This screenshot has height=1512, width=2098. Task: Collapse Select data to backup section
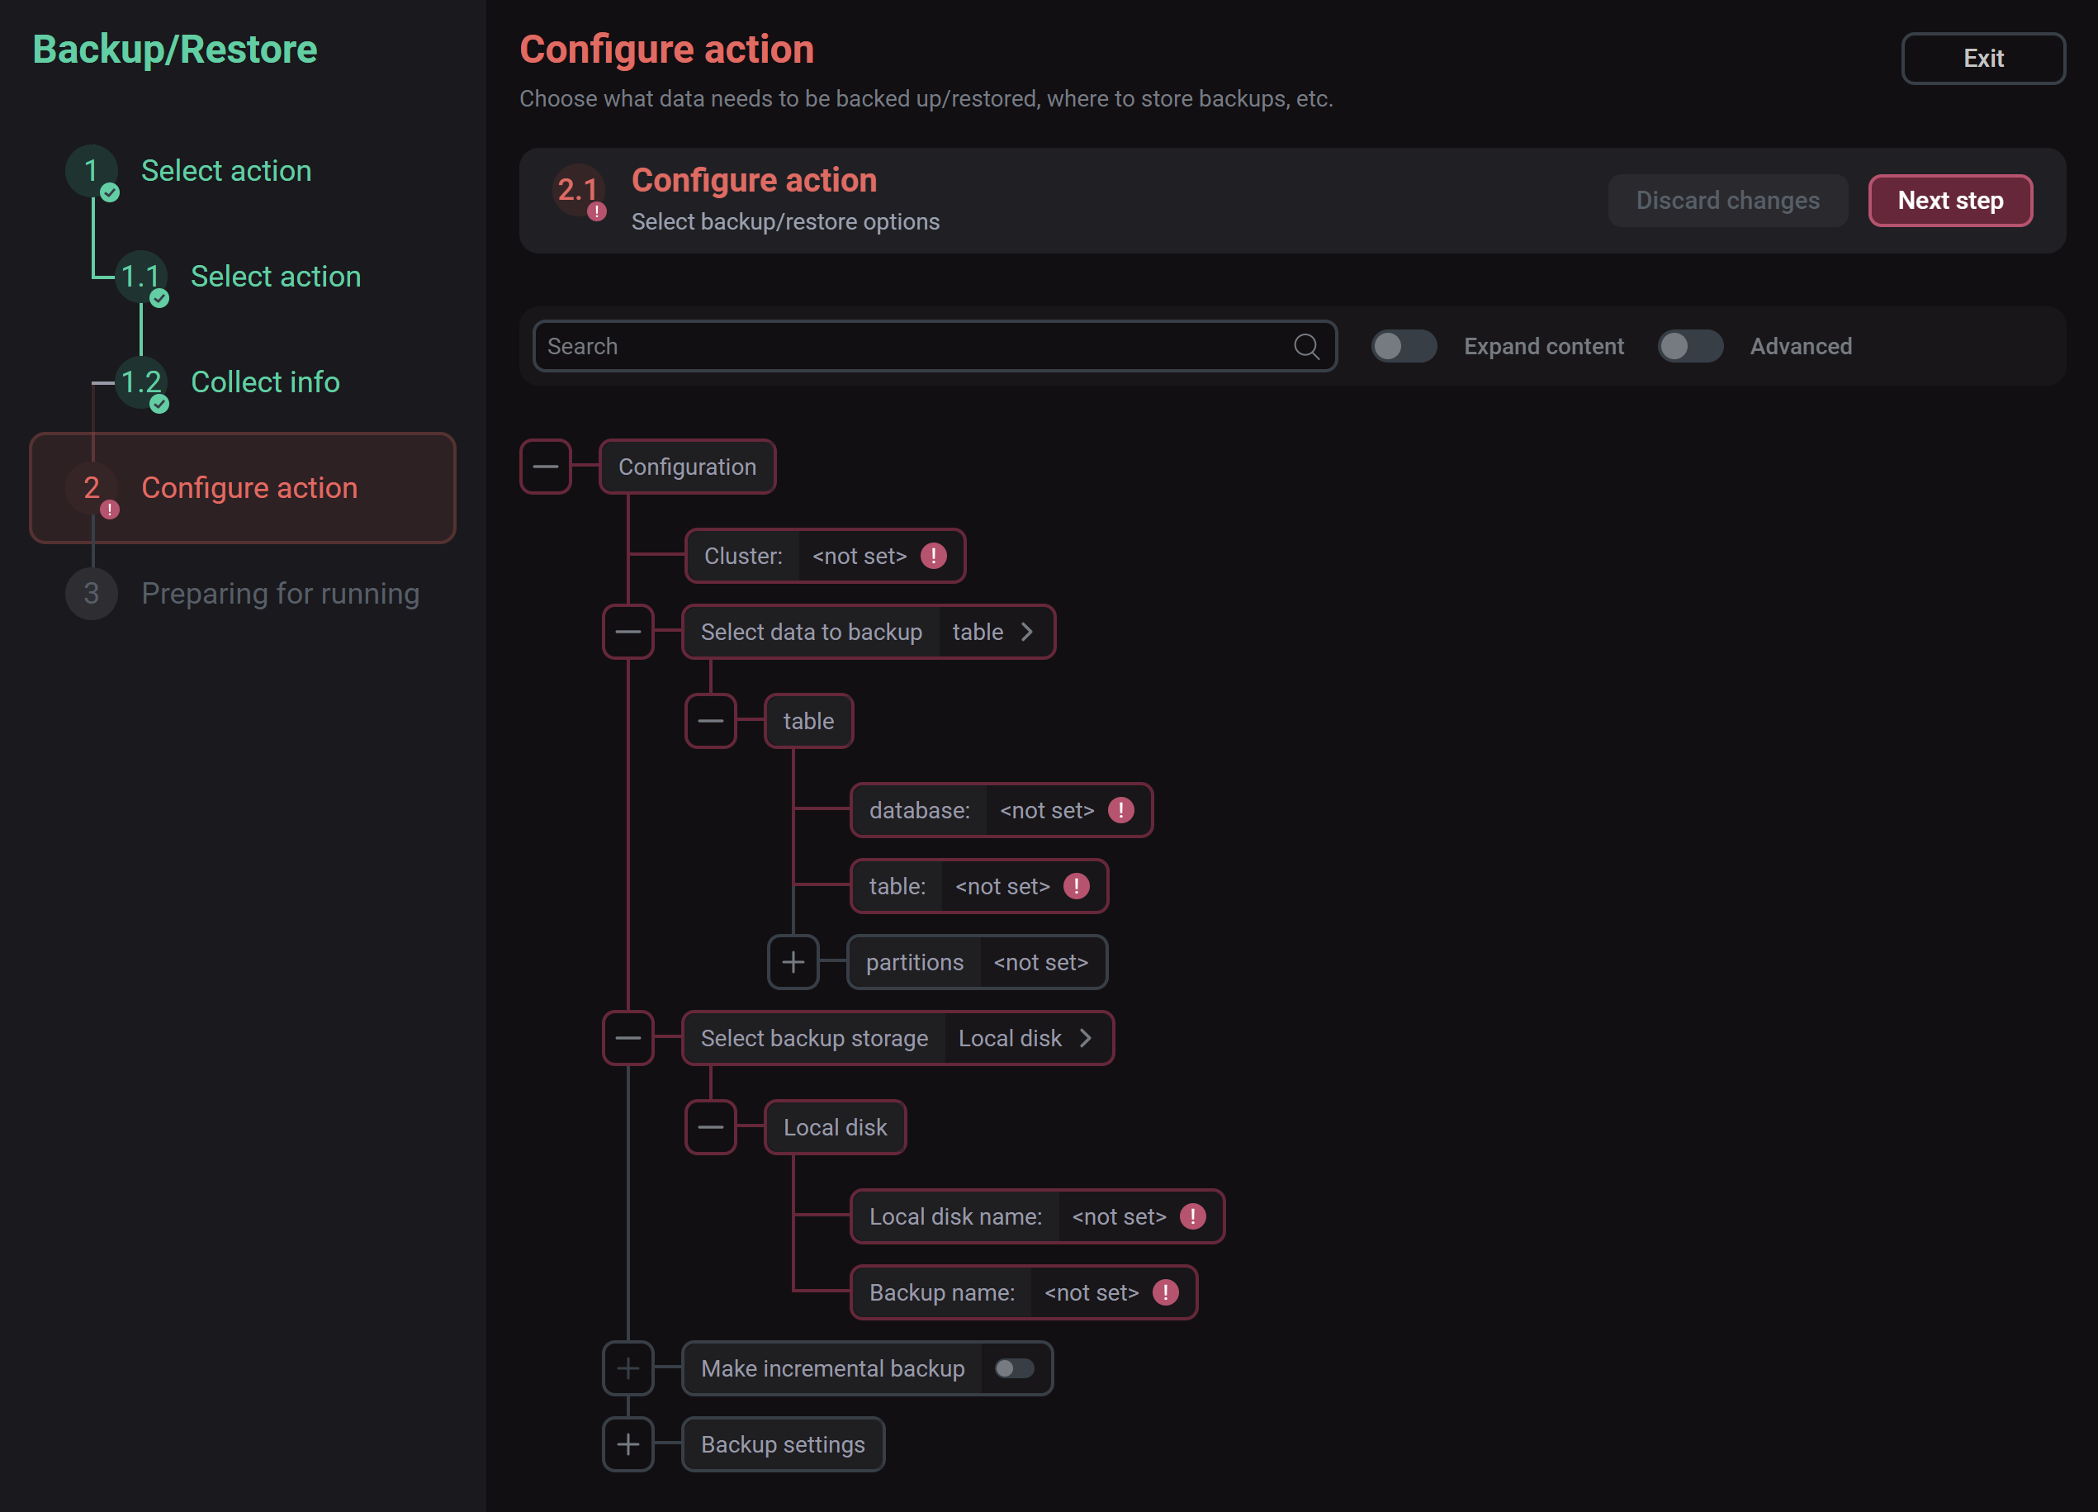pos(628,632)
